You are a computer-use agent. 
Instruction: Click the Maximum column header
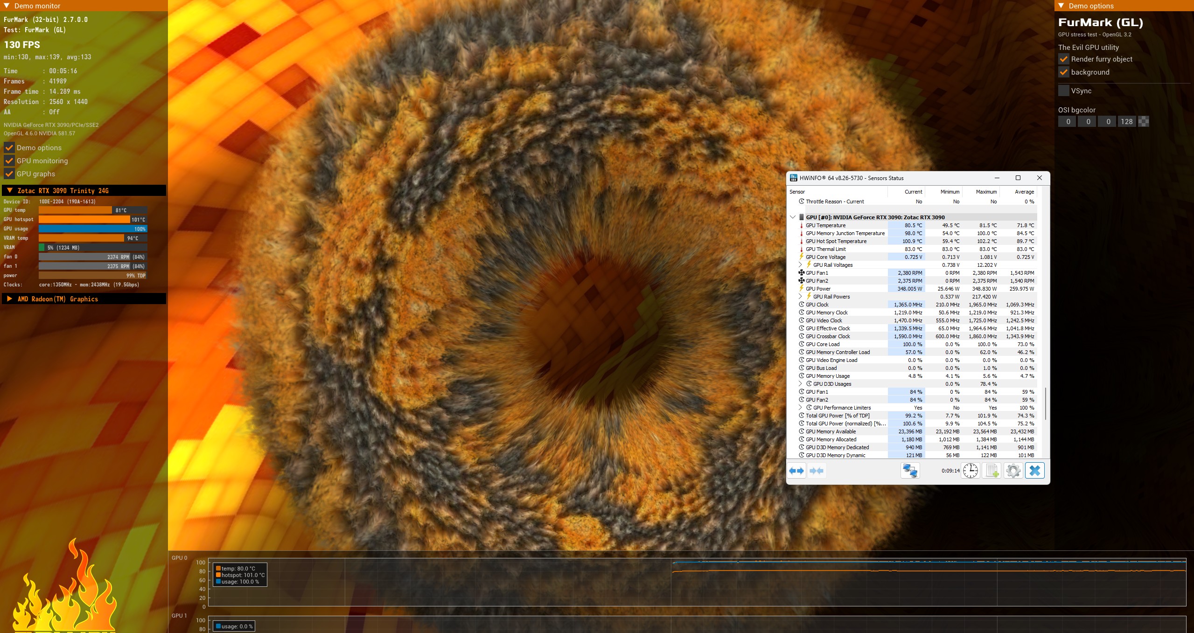tap(986, 192)
